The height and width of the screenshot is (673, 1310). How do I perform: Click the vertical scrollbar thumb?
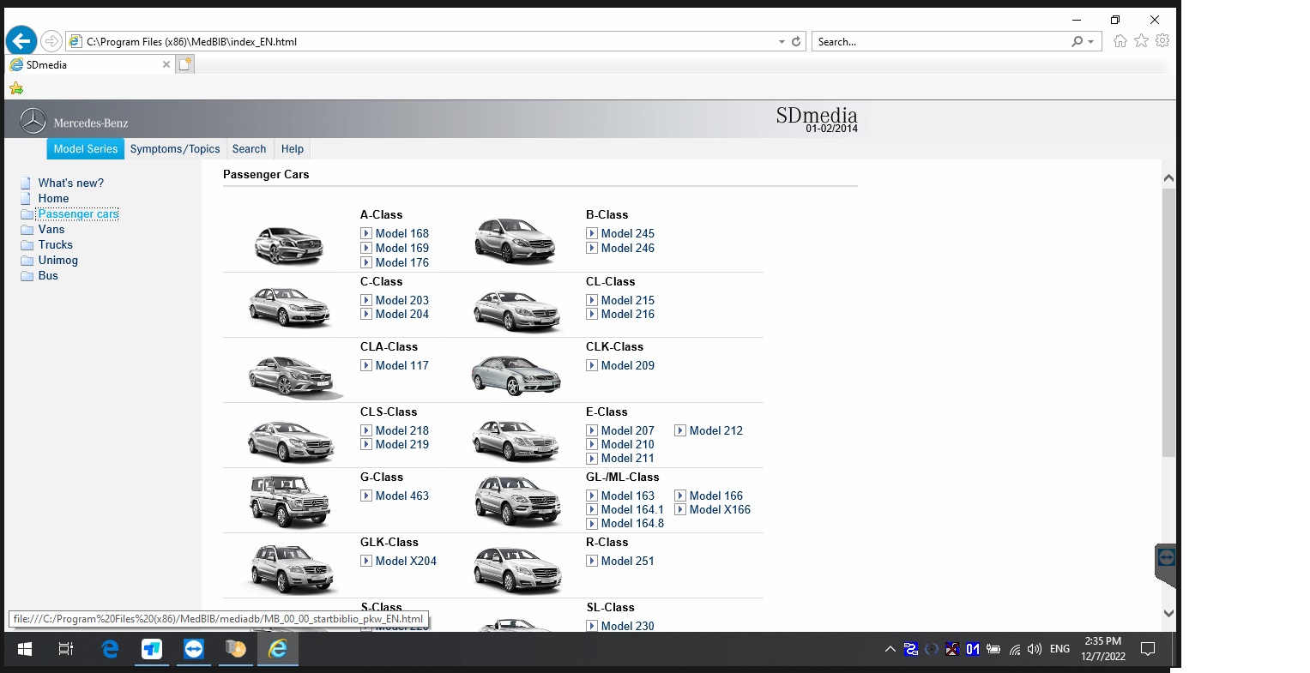tap(1168, 322)
